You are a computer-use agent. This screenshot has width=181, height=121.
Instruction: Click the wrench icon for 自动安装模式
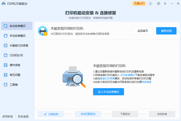point(5,26)
